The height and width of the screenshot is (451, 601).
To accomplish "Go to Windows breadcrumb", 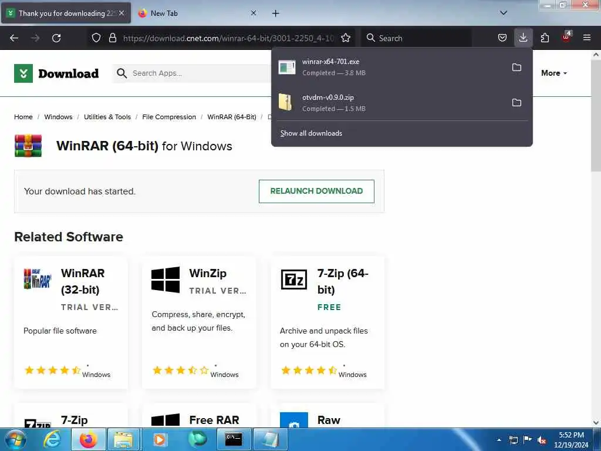I will click(x=58, y=117).
